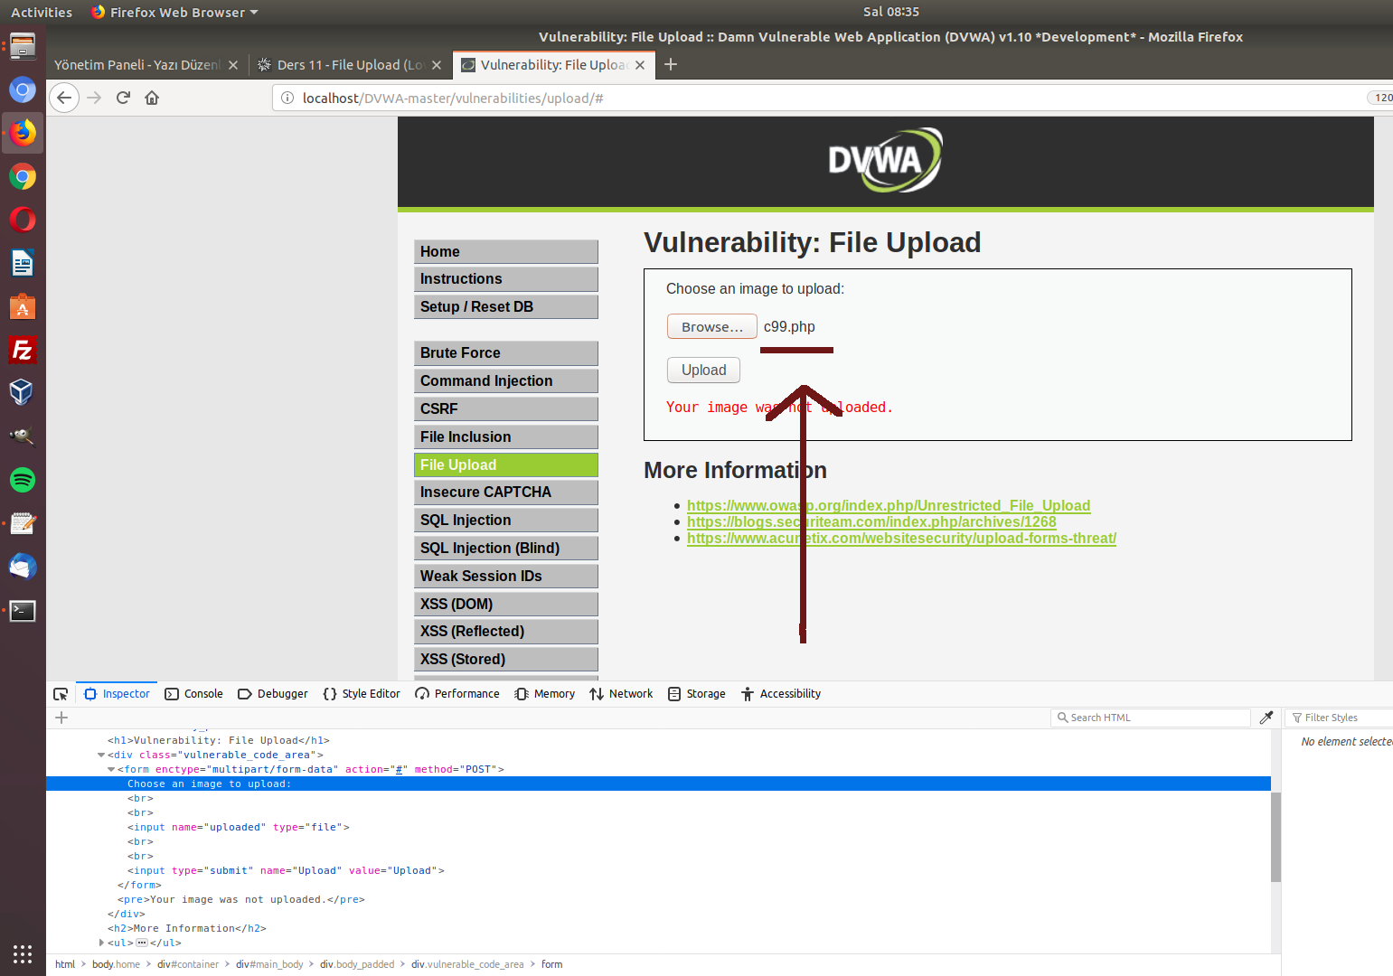The image size is (1393, 976).
Task: Open the Inspector panel
Action: 117,694
